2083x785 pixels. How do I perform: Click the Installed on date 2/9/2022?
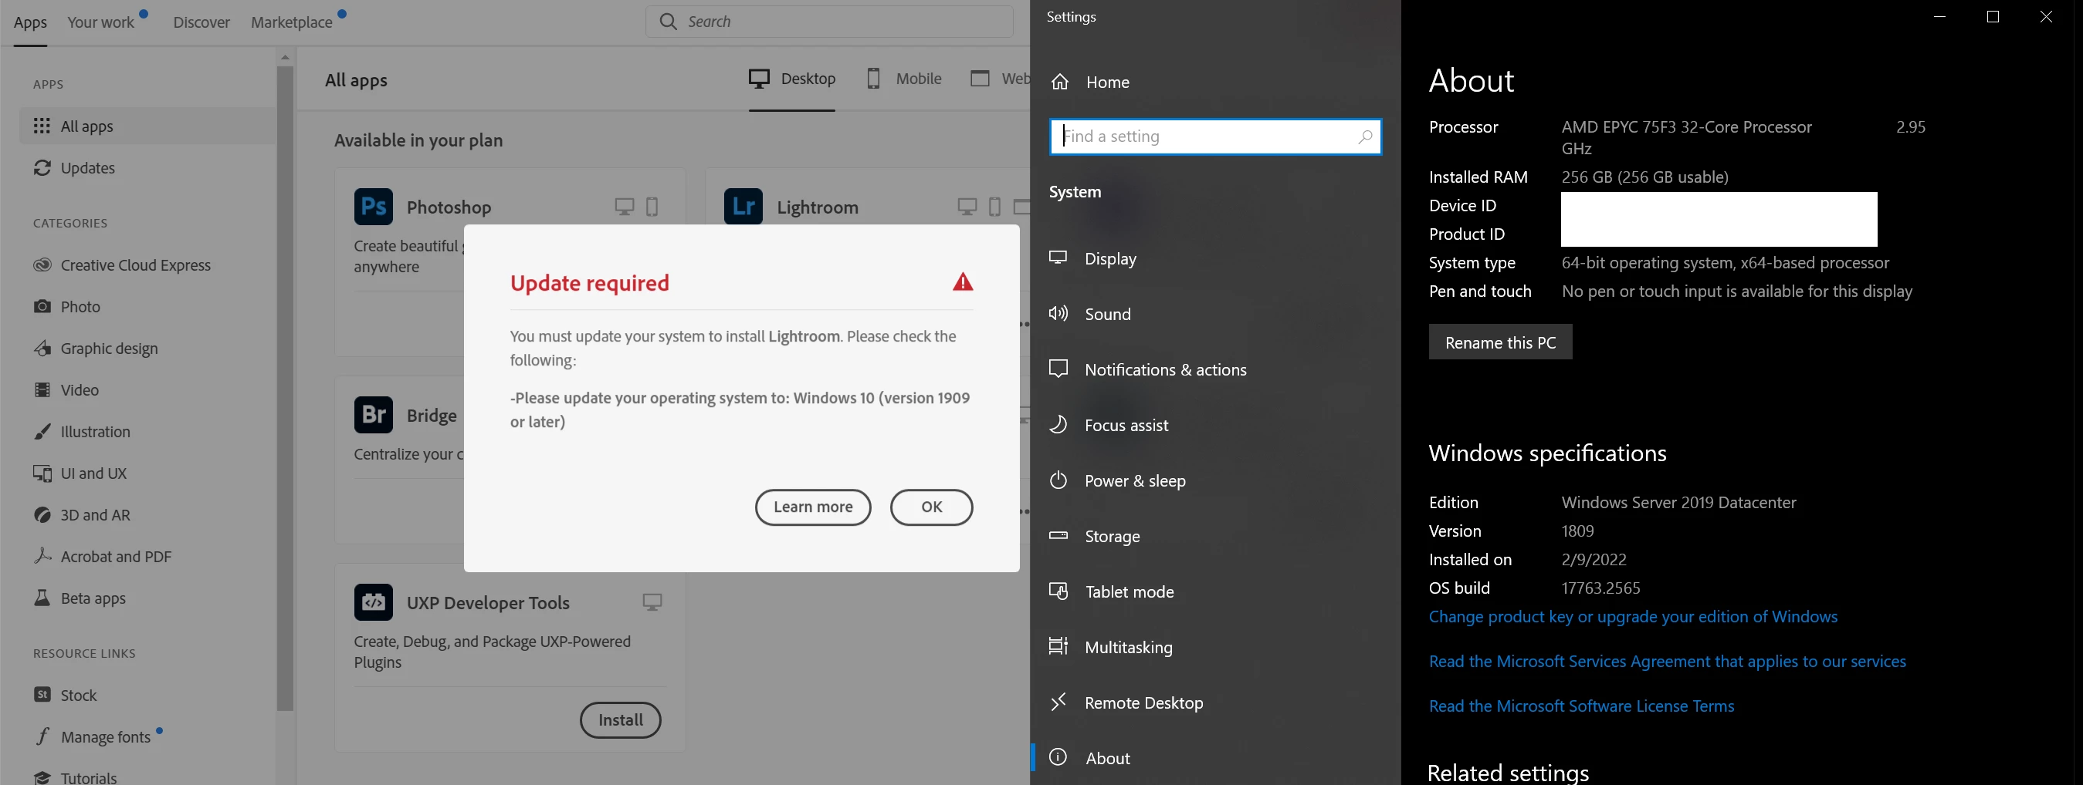point(1594,559)
